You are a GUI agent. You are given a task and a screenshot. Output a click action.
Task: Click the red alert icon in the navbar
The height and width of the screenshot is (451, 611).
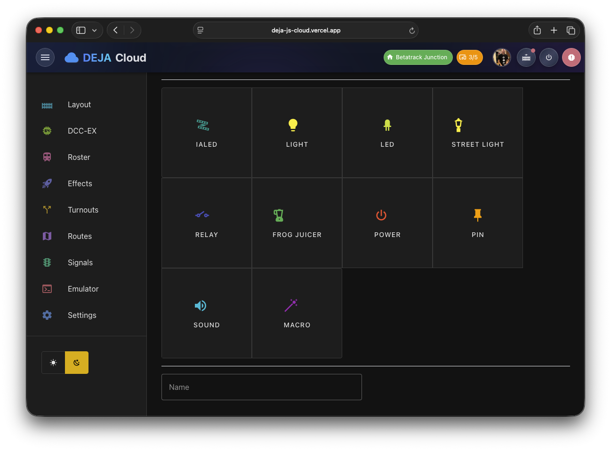pyautogui.click(x=571, y=57)
